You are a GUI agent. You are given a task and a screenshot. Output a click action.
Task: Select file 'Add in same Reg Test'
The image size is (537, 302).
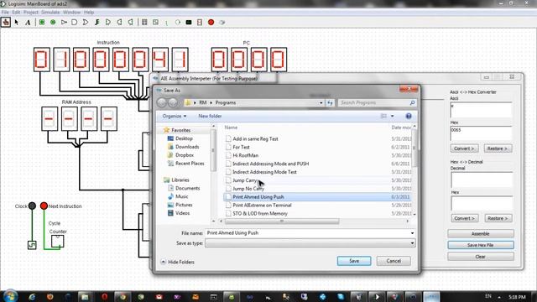[255, 138]
